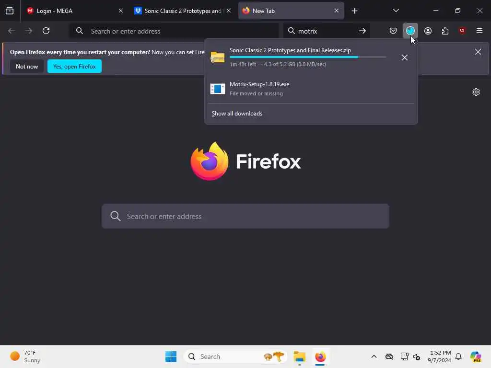Click the Firefox taskbar icon

click(320, 356)
